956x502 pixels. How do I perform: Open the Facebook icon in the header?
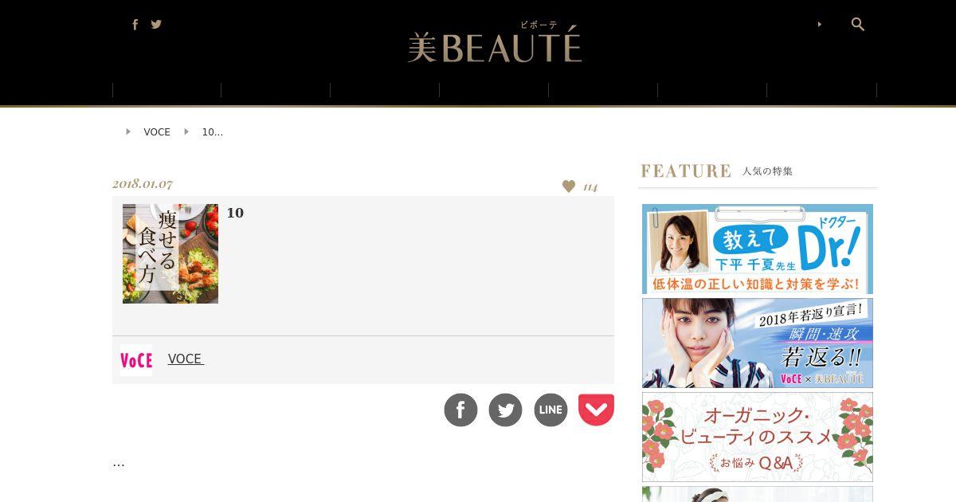coord(135,25)
